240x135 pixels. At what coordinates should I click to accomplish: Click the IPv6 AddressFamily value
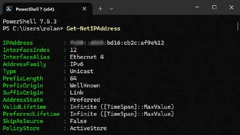(76, 64)
